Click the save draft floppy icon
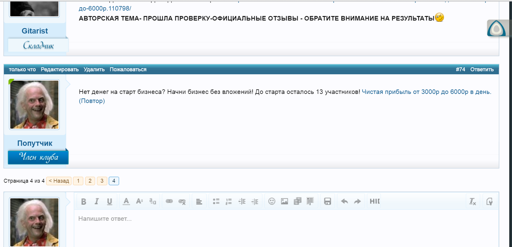Screen dimensions: 512x247 click(x=328, y=201)
